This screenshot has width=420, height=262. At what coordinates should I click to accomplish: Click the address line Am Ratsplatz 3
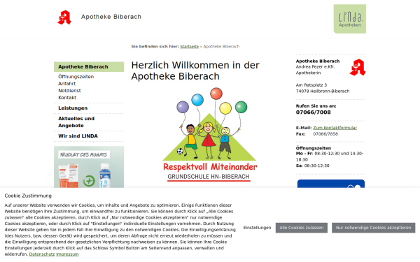pos(311,85)
